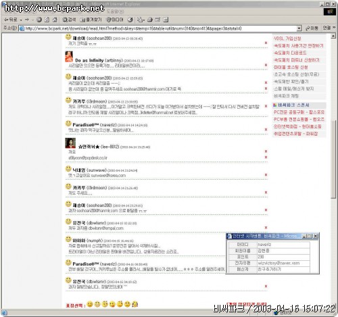Click the Do as Infinity avatar thumbnail
Screen dimensions: 338x317
pos(69,57)
